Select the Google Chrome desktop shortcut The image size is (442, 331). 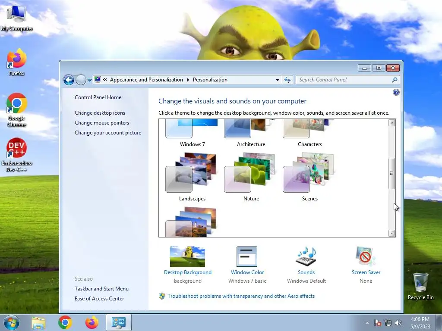[x=17, y=110]
